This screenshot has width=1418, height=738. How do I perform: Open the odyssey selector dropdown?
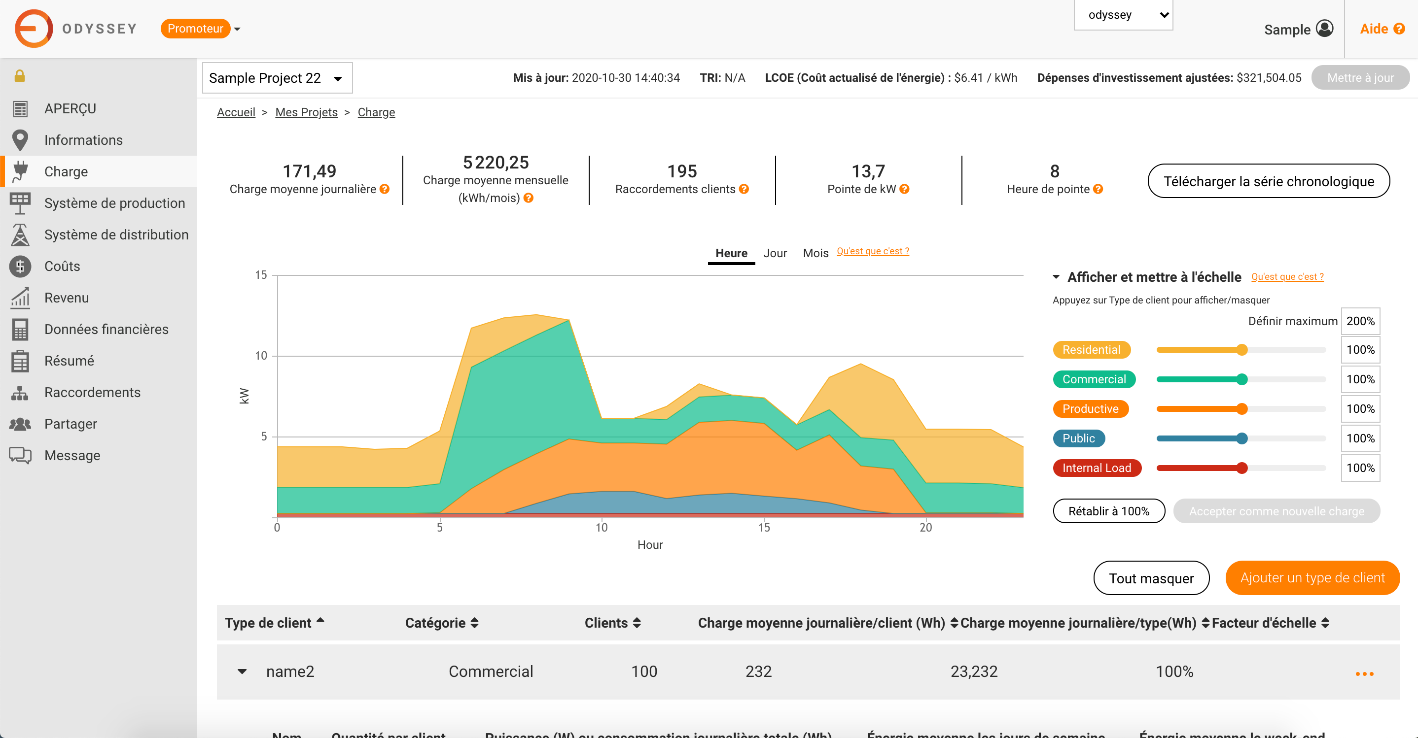(x=1123, y=15)
